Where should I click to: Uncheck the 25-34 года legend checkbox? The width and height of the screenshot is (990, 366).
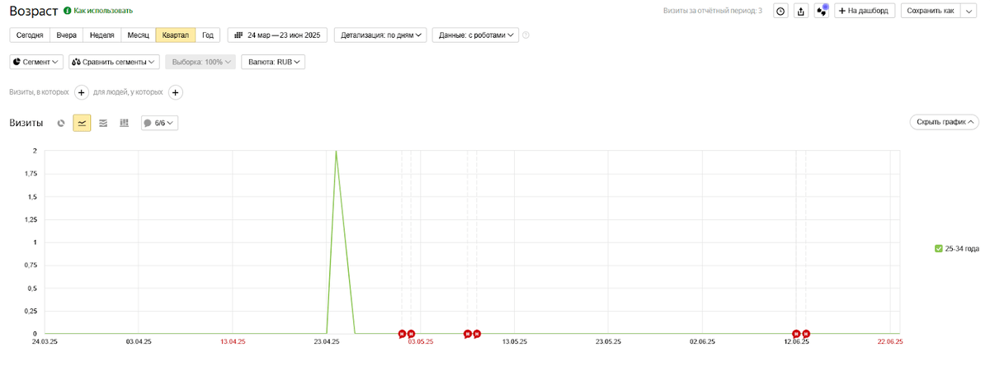[x=939, y=248]
